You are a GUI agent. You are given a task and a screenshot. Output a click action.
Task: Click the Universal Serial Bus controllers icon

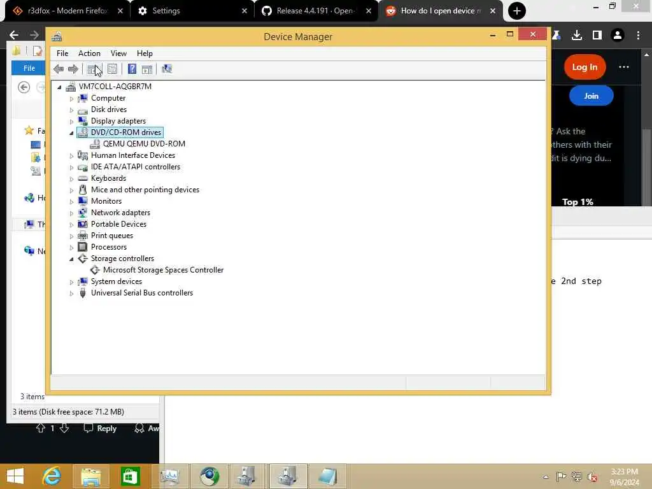click(x=83, y=293)
